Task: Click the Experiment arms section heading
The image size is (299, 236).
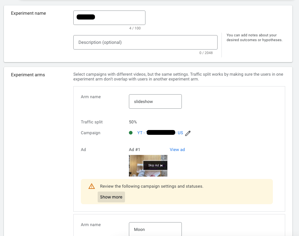Action: (28, 74)
